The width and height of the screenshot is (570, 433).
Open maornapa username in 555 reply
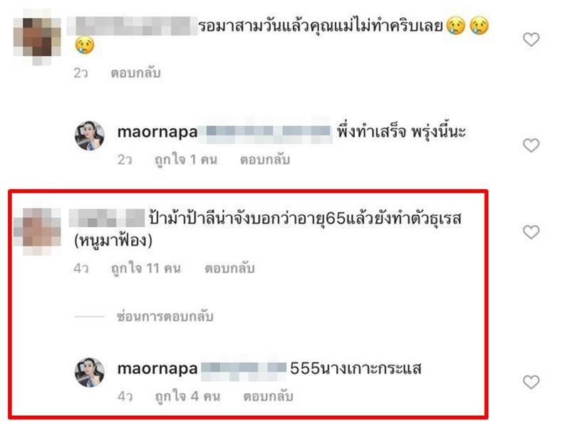(x=157, y=369)
